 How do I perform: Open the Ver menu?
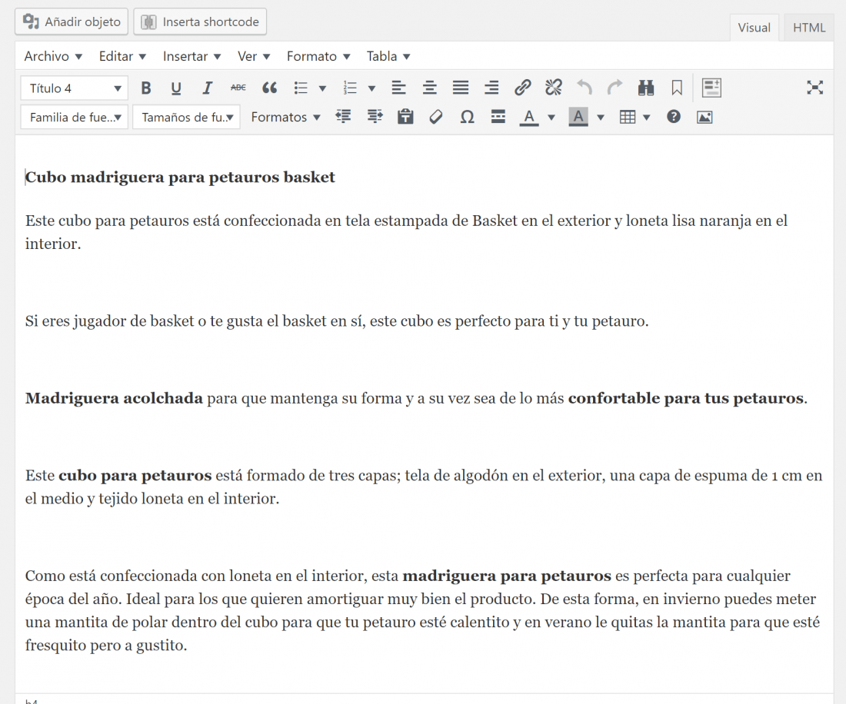[x=254, y=56]
